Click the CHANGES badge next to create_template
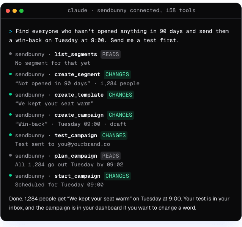Viewport: 242px width, 227px height. 120,95
